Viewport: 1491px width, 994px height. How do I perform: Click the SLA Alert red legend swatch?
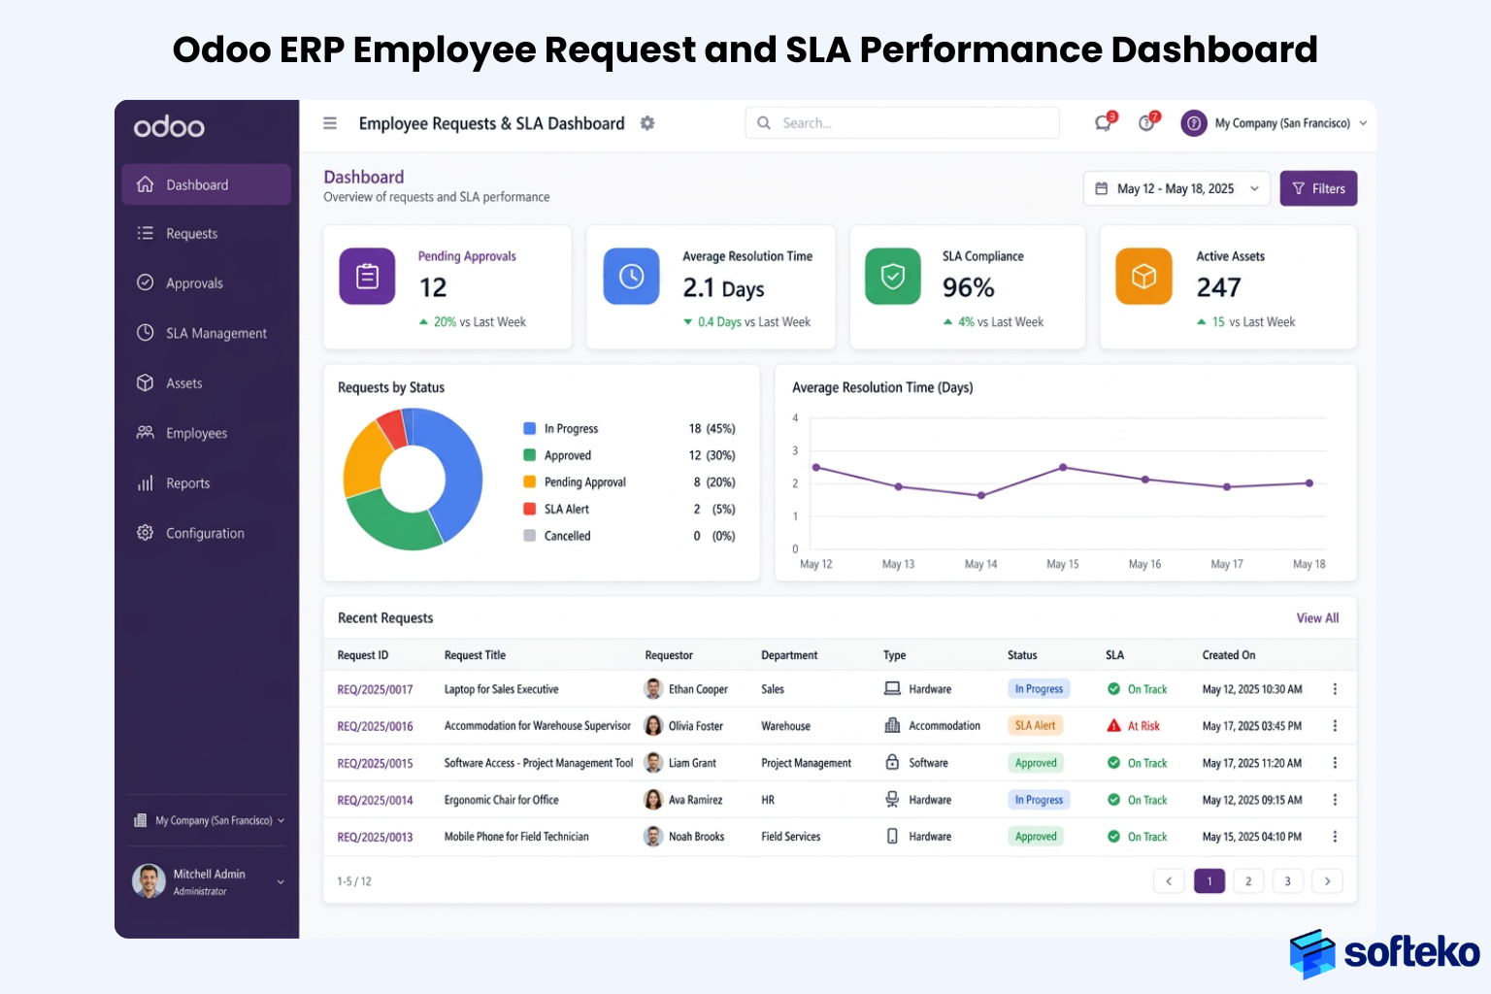pos(530,509)
